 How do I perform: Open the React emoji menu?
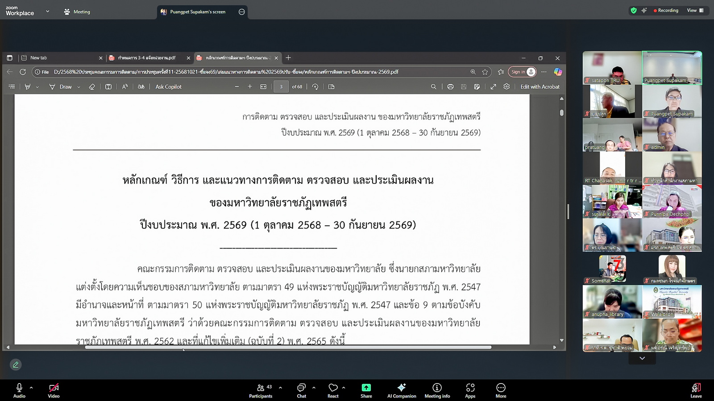(333, 390)
